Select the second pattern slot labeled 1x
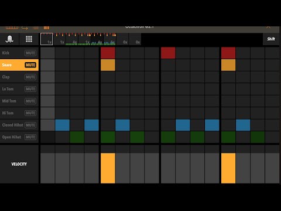 [60, 39]
